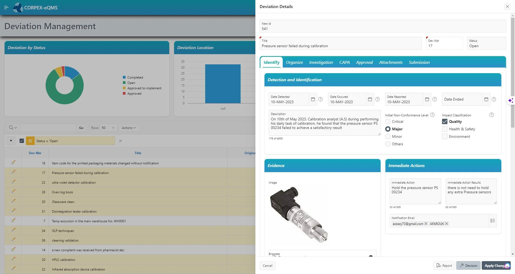This screenshot has width=515, height=274.
Task: Click the Decision button
Action: point(468,265)
